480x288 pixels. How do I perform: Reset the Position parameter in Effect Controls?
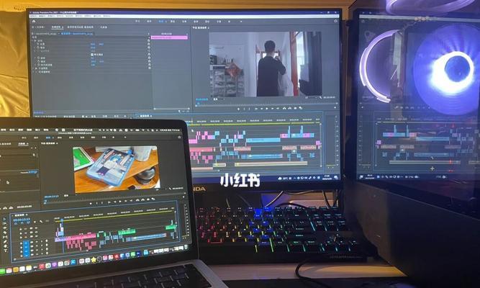(149, 44)
